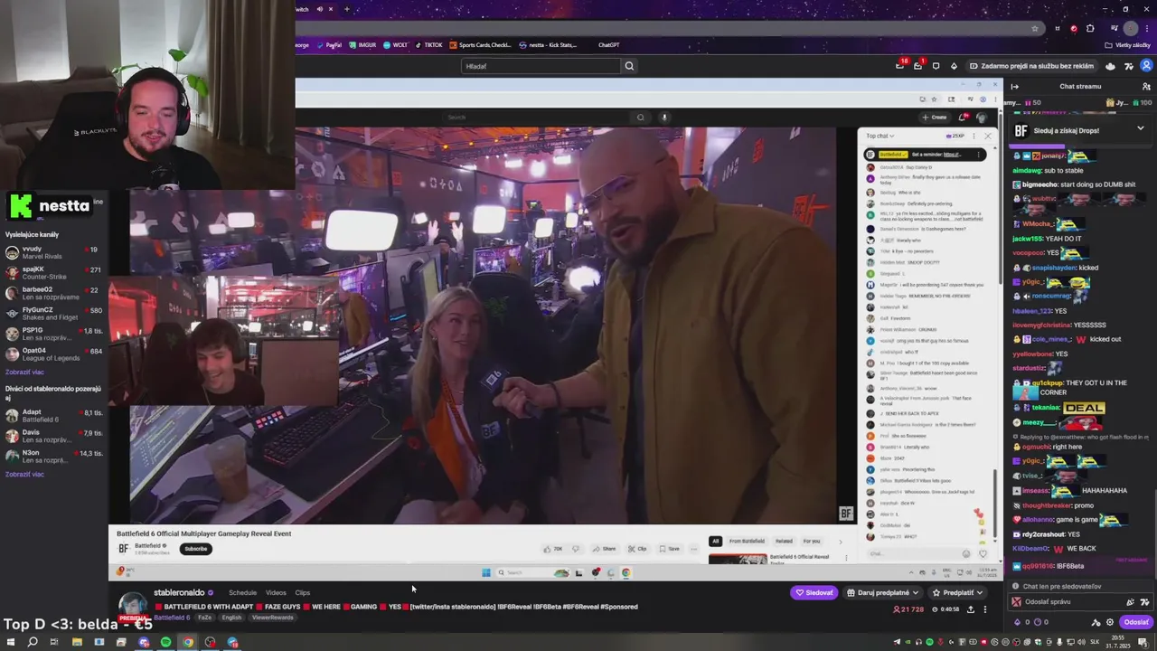
Task: Open File Explorer from the taskbar
Action: coord(77,642)
